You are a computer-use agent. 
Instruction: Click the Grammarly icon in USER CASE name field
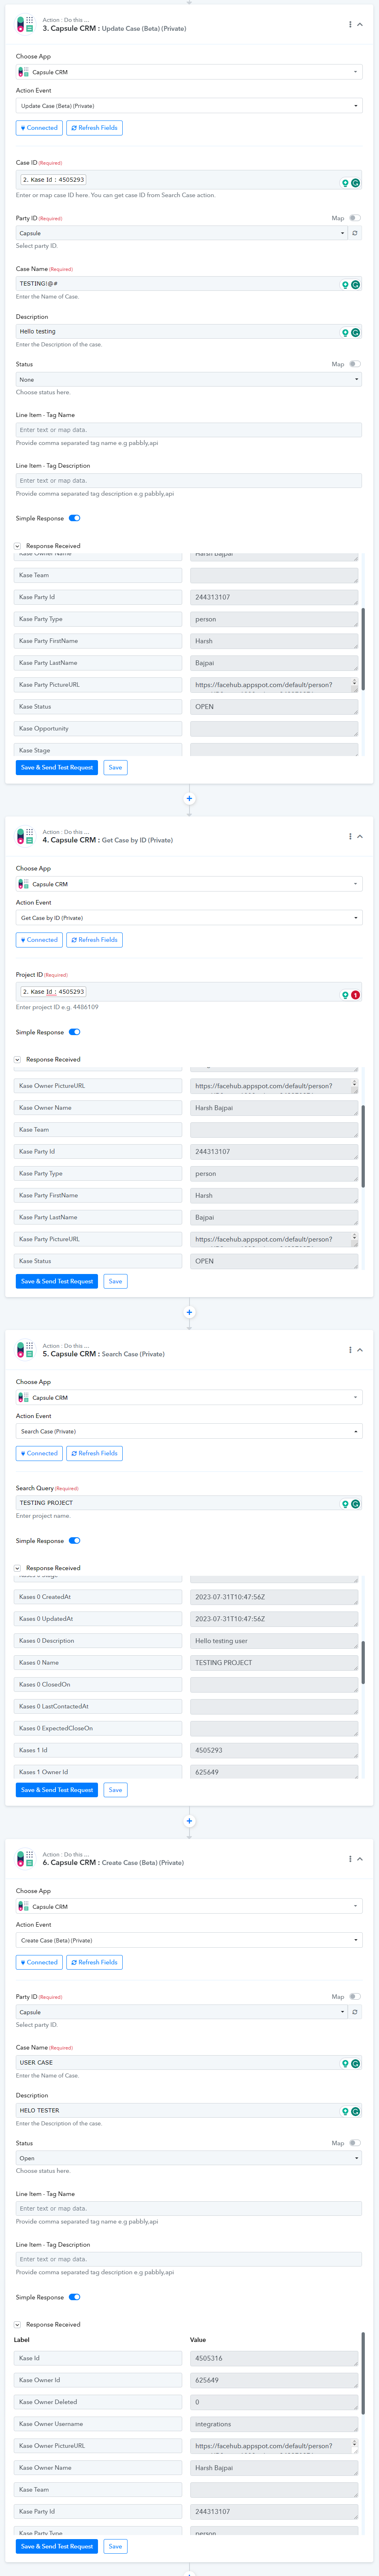tap(356, 2064)
